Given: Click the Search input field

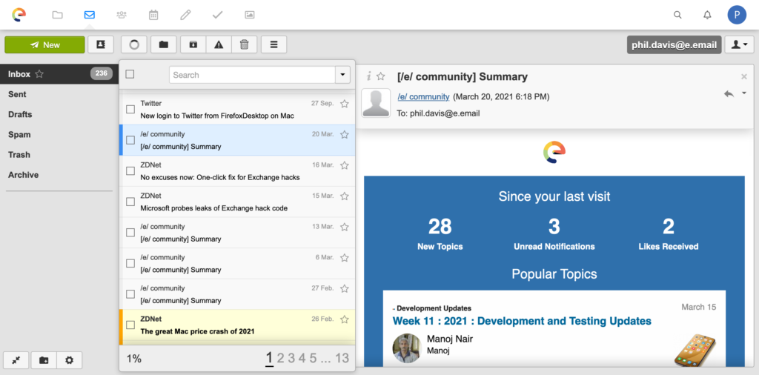Looking at the screenshot, I should point(252,75).
